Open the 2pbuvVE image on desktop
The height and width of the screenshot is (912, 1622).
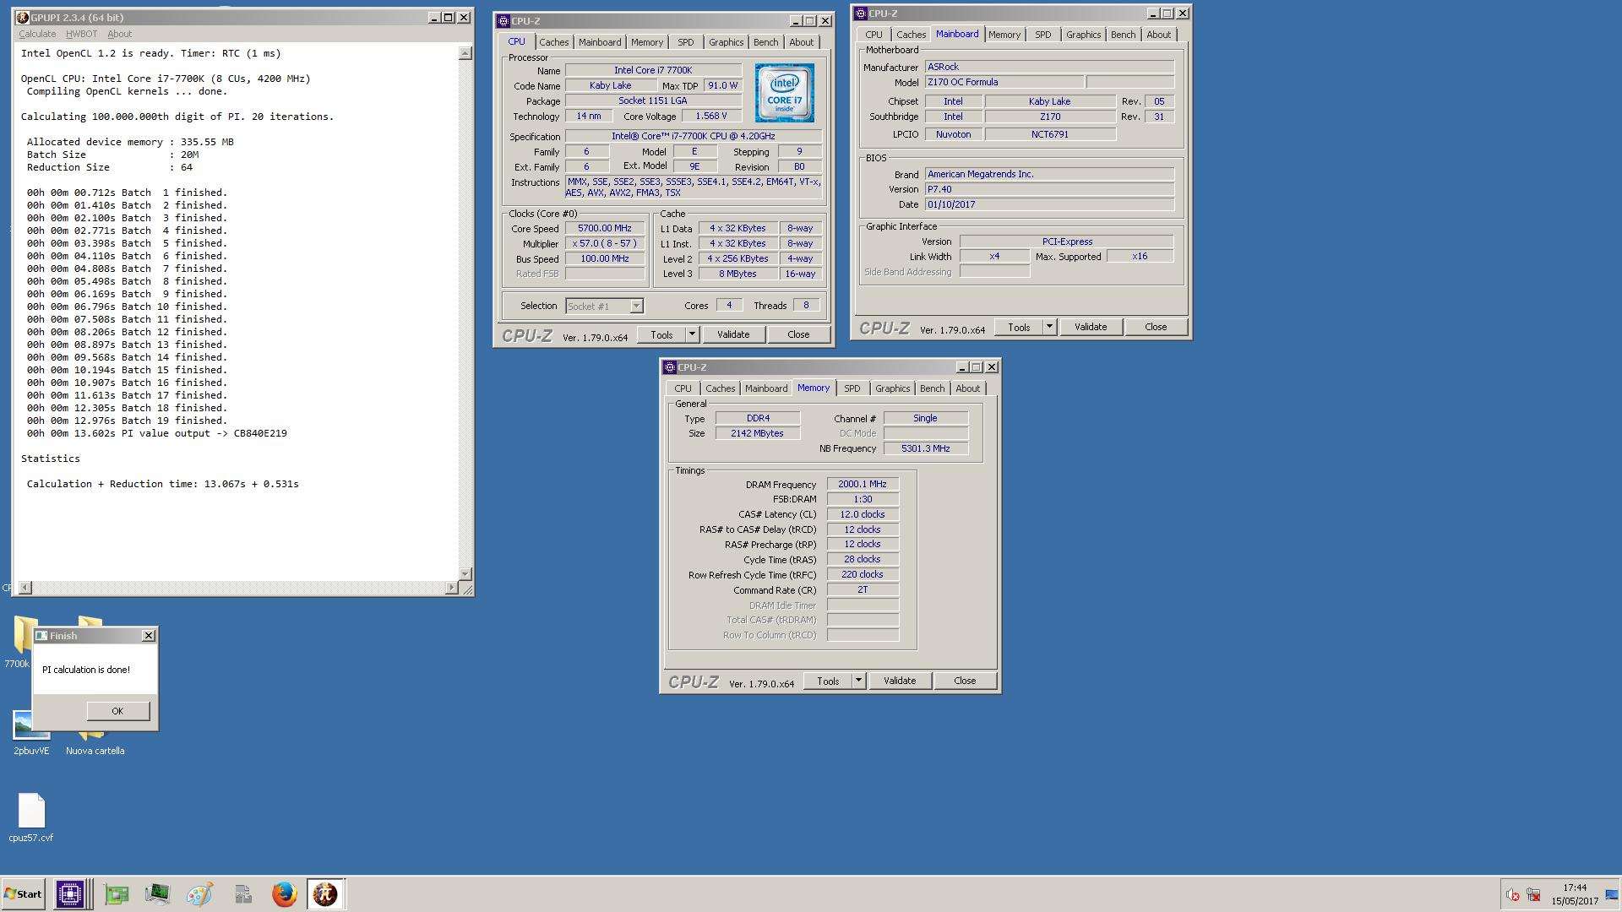pos(31,733)
